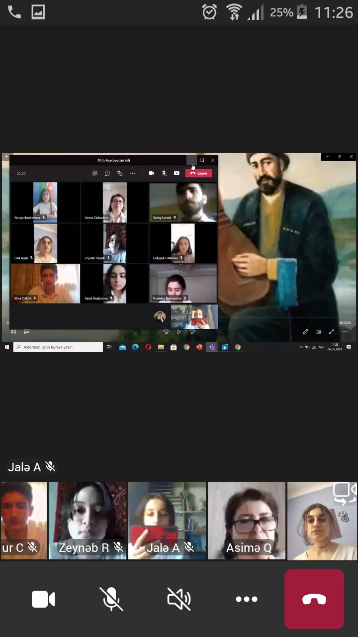Click the 'Axtarmaq üçün buraya yazın' search box

click(x=58, y=347)
